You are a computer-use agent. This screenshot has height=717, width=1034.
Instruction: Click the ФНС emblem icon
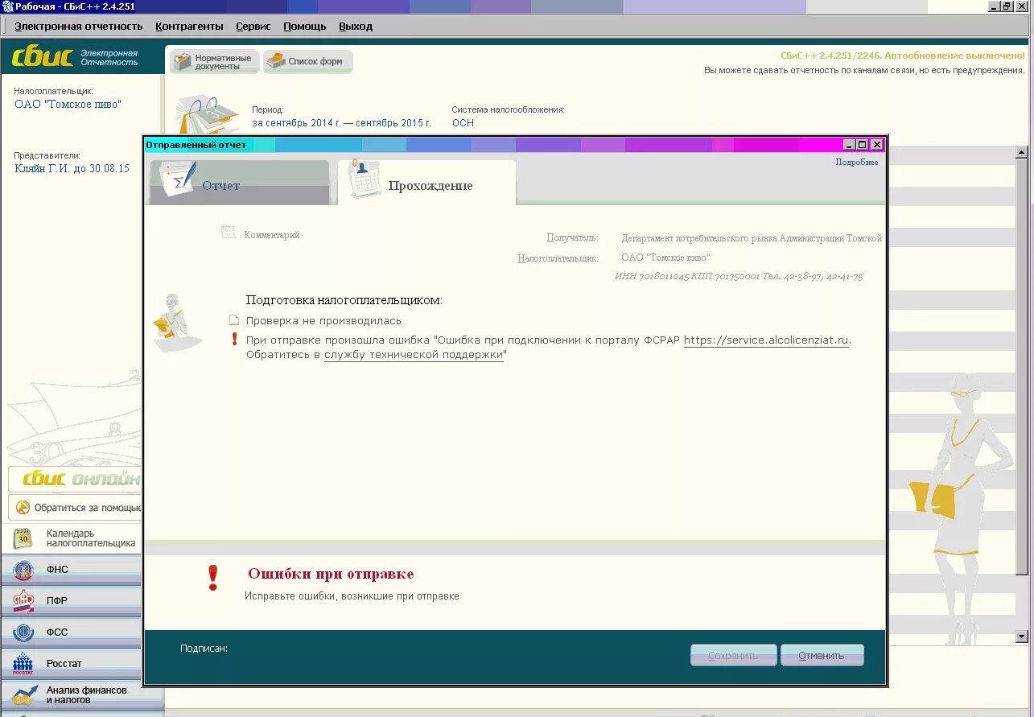point(23,570)
